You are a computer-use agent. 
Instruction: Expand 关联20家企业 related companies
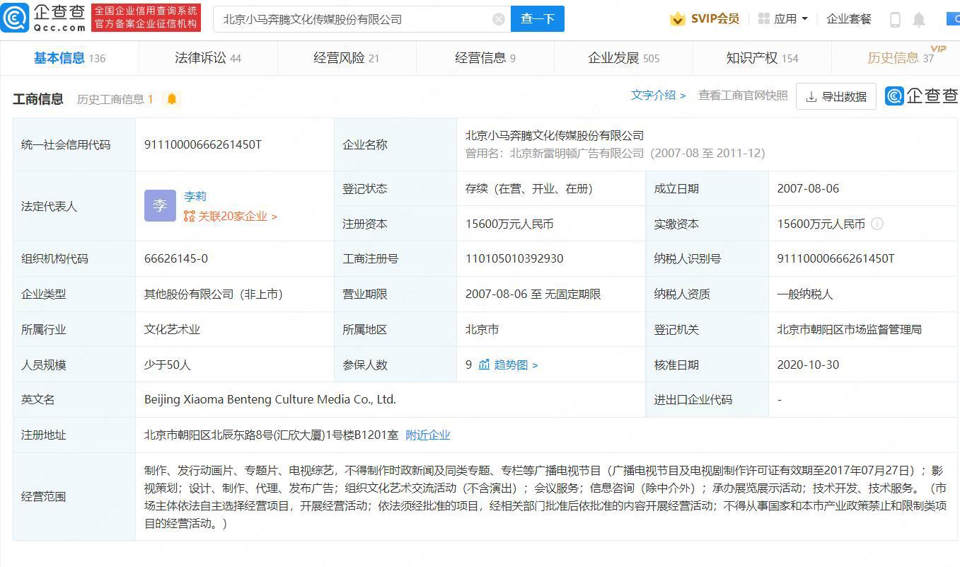pos(231,217)
